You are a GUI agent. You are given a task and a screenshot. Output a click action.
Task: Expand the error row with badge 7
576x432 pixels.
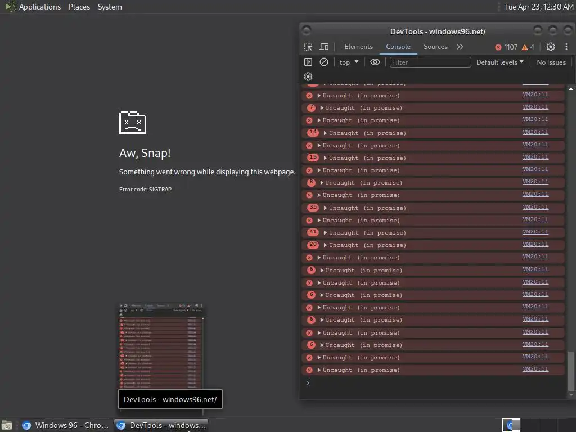tap(322, 107)
